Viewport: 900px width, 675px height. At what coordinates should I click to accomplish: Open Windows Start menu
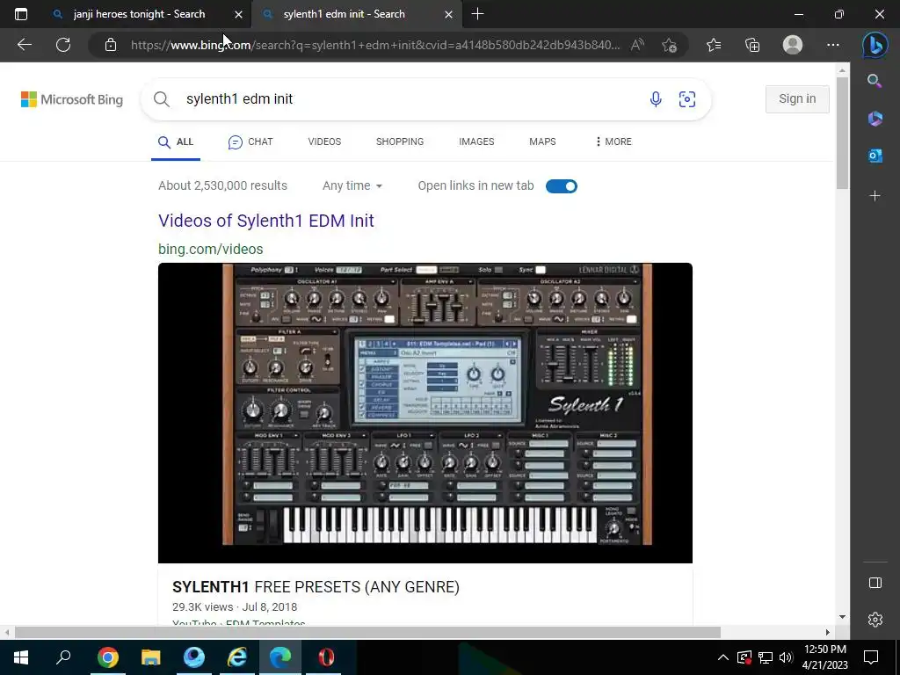pos(21,657)
